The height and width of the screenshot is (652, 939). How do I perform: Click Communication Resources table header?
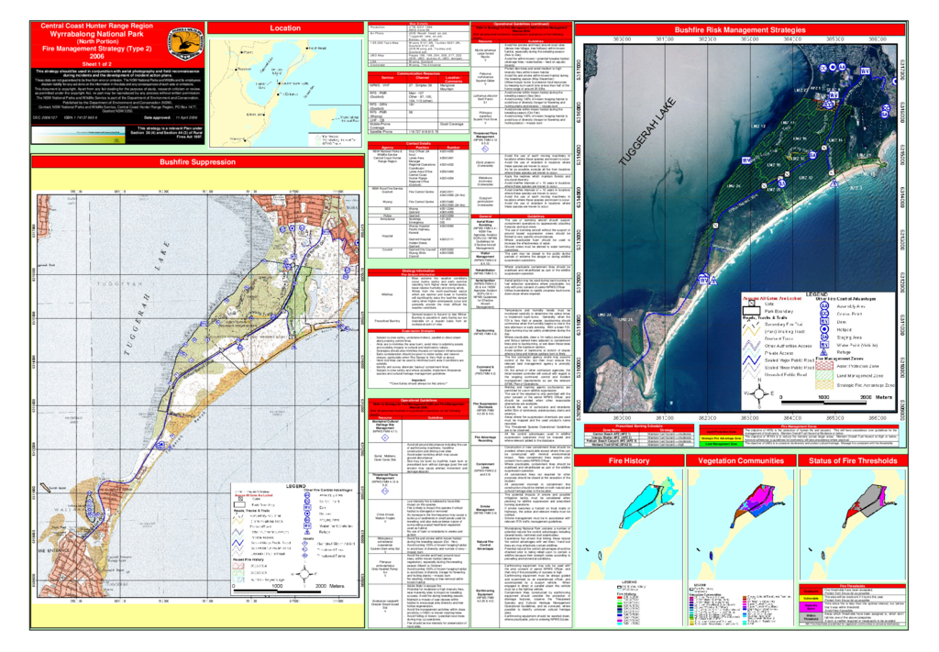point(418,73)
